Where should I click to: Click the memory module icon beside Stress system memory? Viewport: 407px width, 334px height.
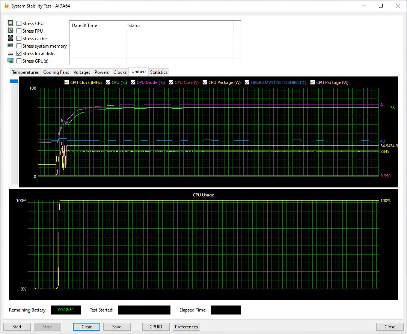click(11, 46)
